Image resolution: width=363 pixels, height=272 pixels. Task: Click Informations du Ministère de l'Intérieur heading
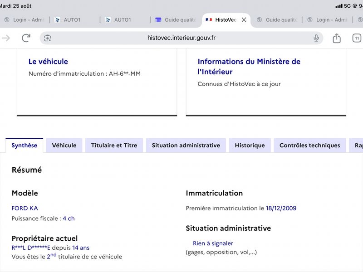(249, 67)
